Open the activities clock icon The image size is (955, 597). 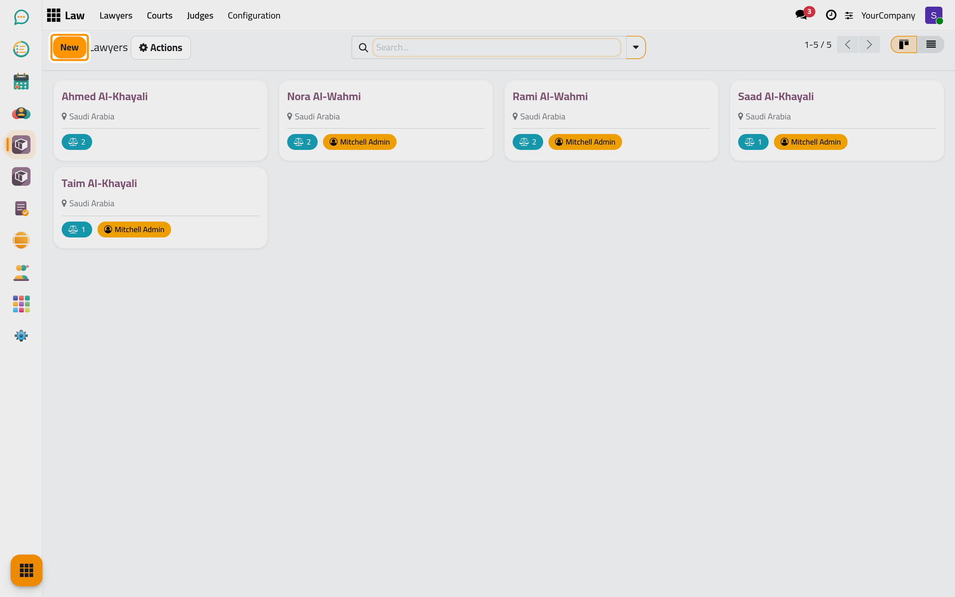831,15
